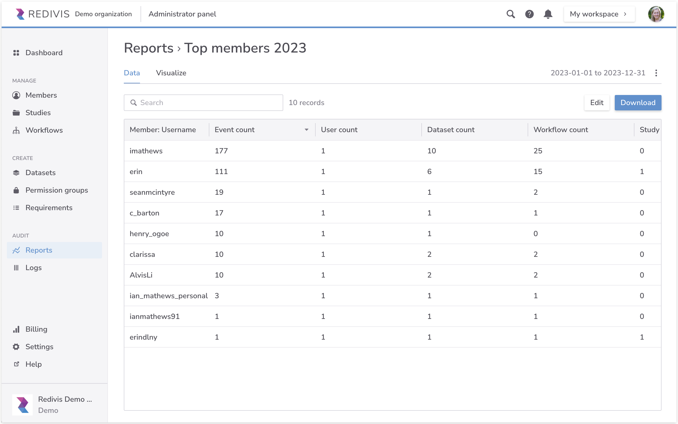Open the Dashboard grid icon
Image resolution: width=678 pixels, height=424 pixels.
pos(16,53)
